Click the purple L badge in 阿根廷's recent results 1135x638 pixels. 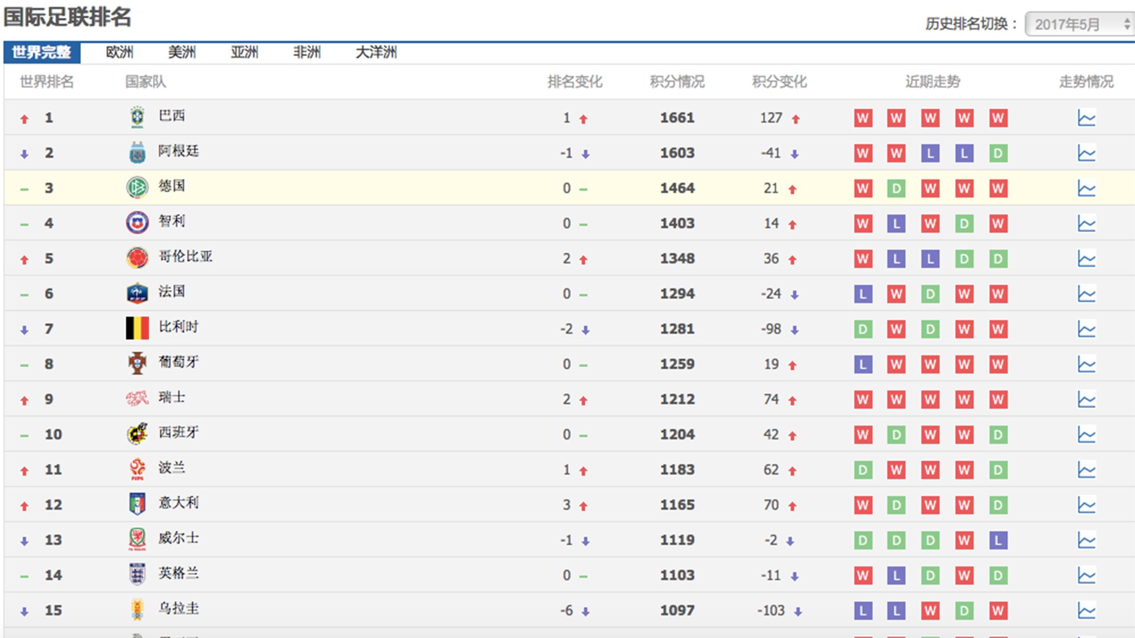point(930,152)
